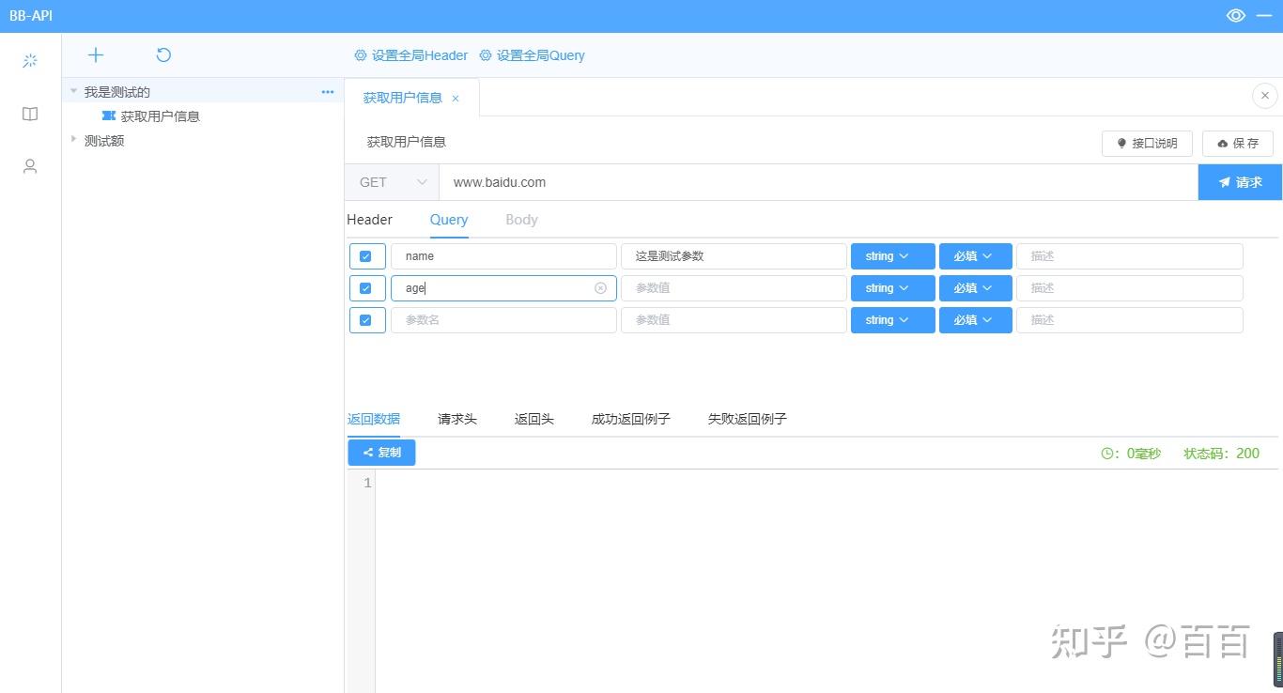Select the 失败返回例子 tab
The image size is (1283, 693).
748,419
